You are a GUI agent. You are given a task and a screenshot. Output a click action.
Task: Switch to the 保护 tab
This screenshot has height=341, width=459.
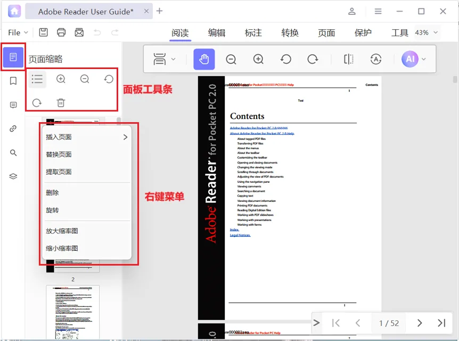pos(363,33)
